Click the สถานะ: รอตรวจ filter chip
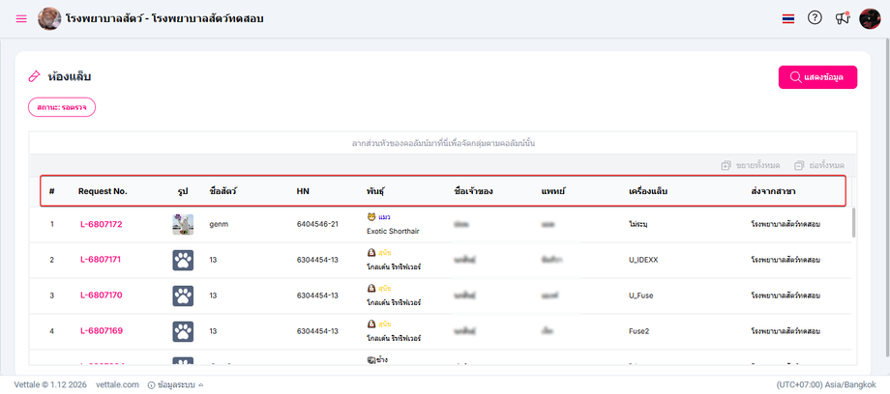890x394 pixels. pos(62,107)
